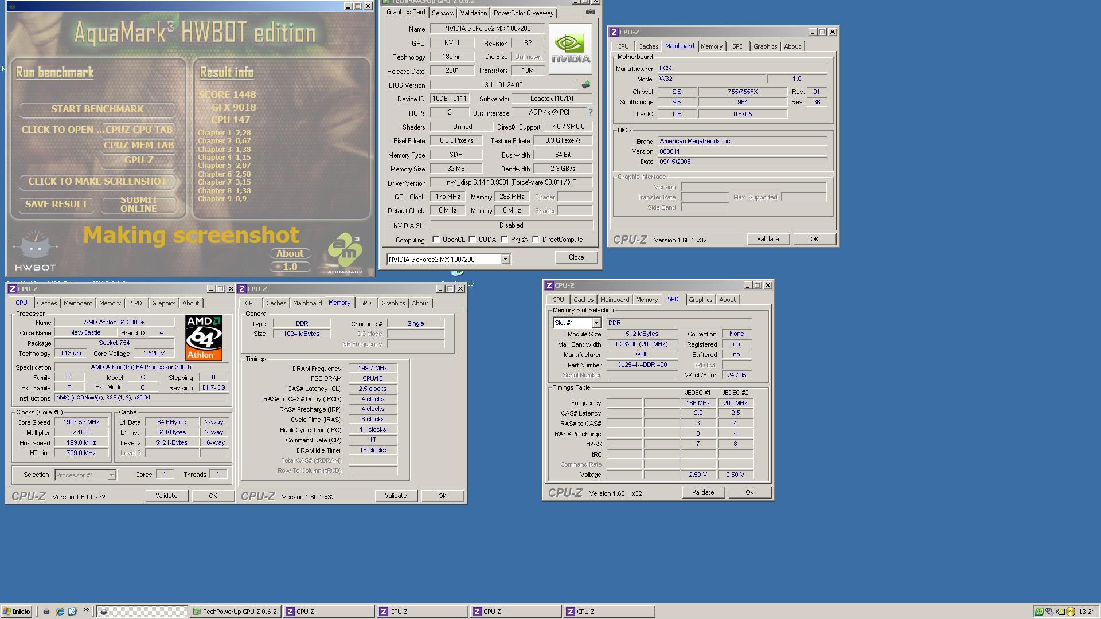
Task: Click the Inicio start button
Action: click(x=16, y=612)
